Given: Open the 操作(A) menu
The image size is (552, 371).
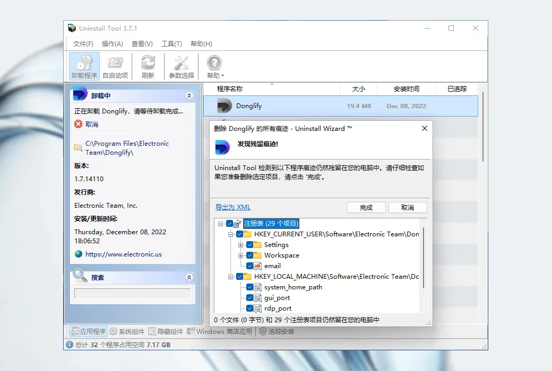Looking at the screenshot, I should (x=113, y=43).
